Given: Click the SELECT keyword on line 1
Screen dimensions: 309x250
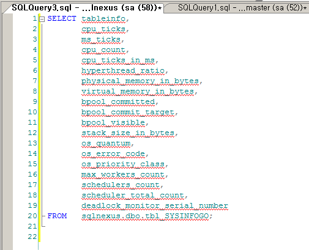Looking at the screenshot, I should click(x=62, y=18).
